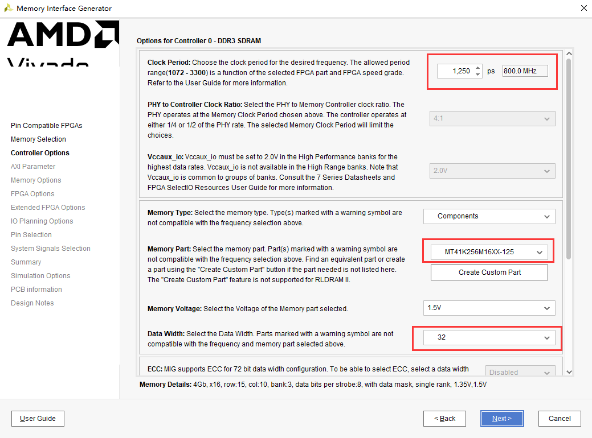The height and width of the screenshot is (438, 592).
Task: Click Create Custom Part button
Action: click(x=489, y=272)
